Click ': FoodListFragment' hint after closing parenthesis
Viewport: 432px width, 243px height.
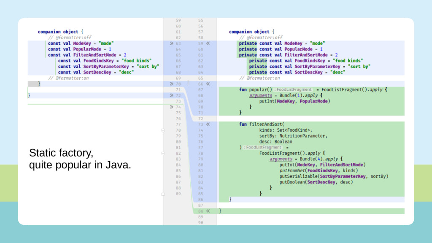pos(263,147)
